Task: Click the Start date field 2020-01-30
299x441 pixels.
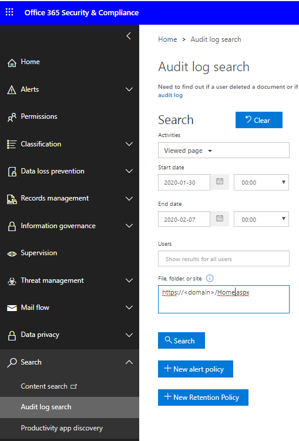Action: pyautogui.click(x=184, y=182)
